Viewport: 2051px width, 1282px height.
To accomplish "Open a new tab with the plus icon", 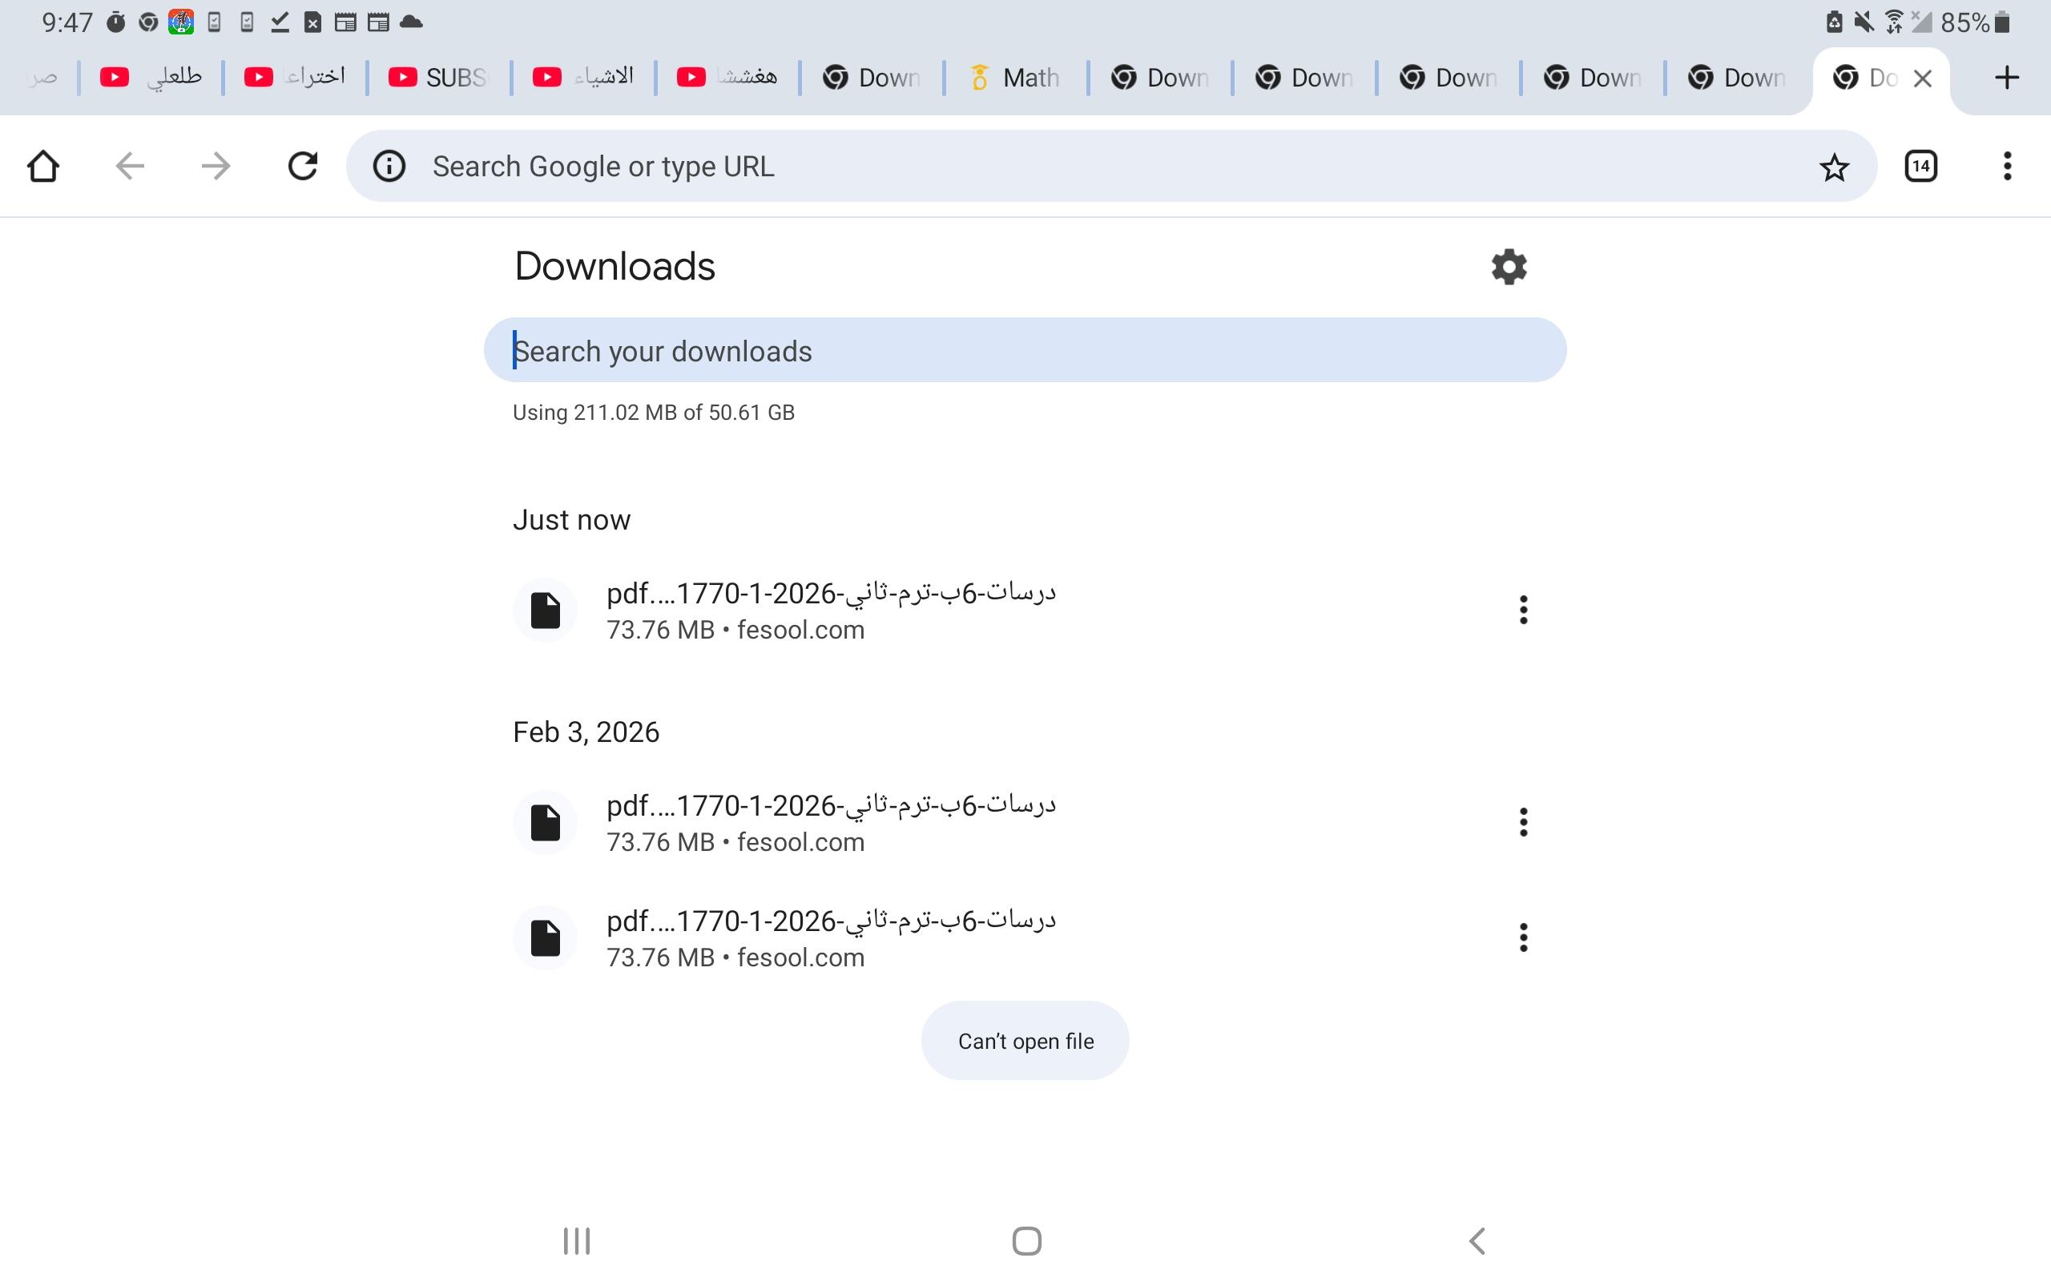I will tap(2006, 78).
